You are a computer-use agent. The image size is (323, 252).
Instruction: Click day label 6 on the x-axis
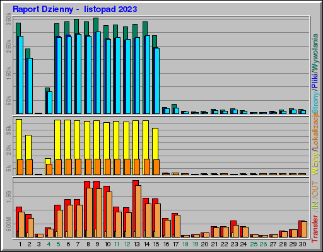point(68,244)
